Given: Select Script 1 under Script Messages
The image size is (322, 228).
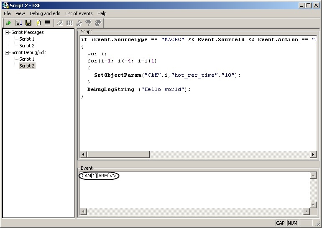Looking at the screenshot, I should click(27, 39).
